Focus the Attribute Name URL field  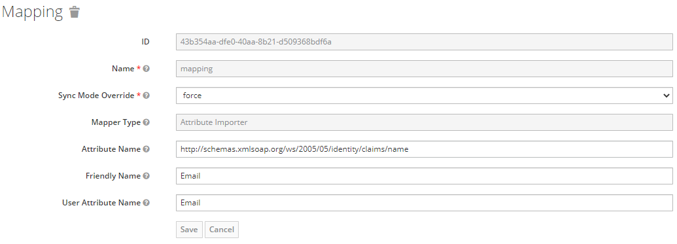point(424,149)
